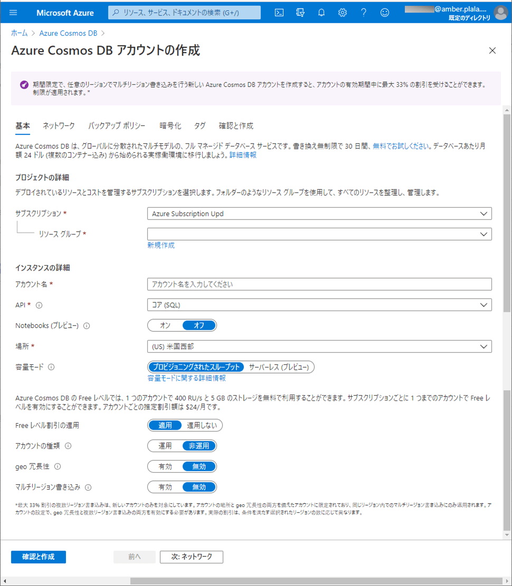Choose 適用しない for Free tier discount

point(202,425)
